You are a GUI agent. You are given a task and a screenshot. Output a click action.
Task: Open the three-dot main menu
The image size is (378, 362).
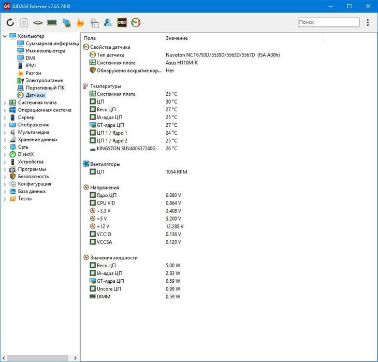tap(368, 22)
